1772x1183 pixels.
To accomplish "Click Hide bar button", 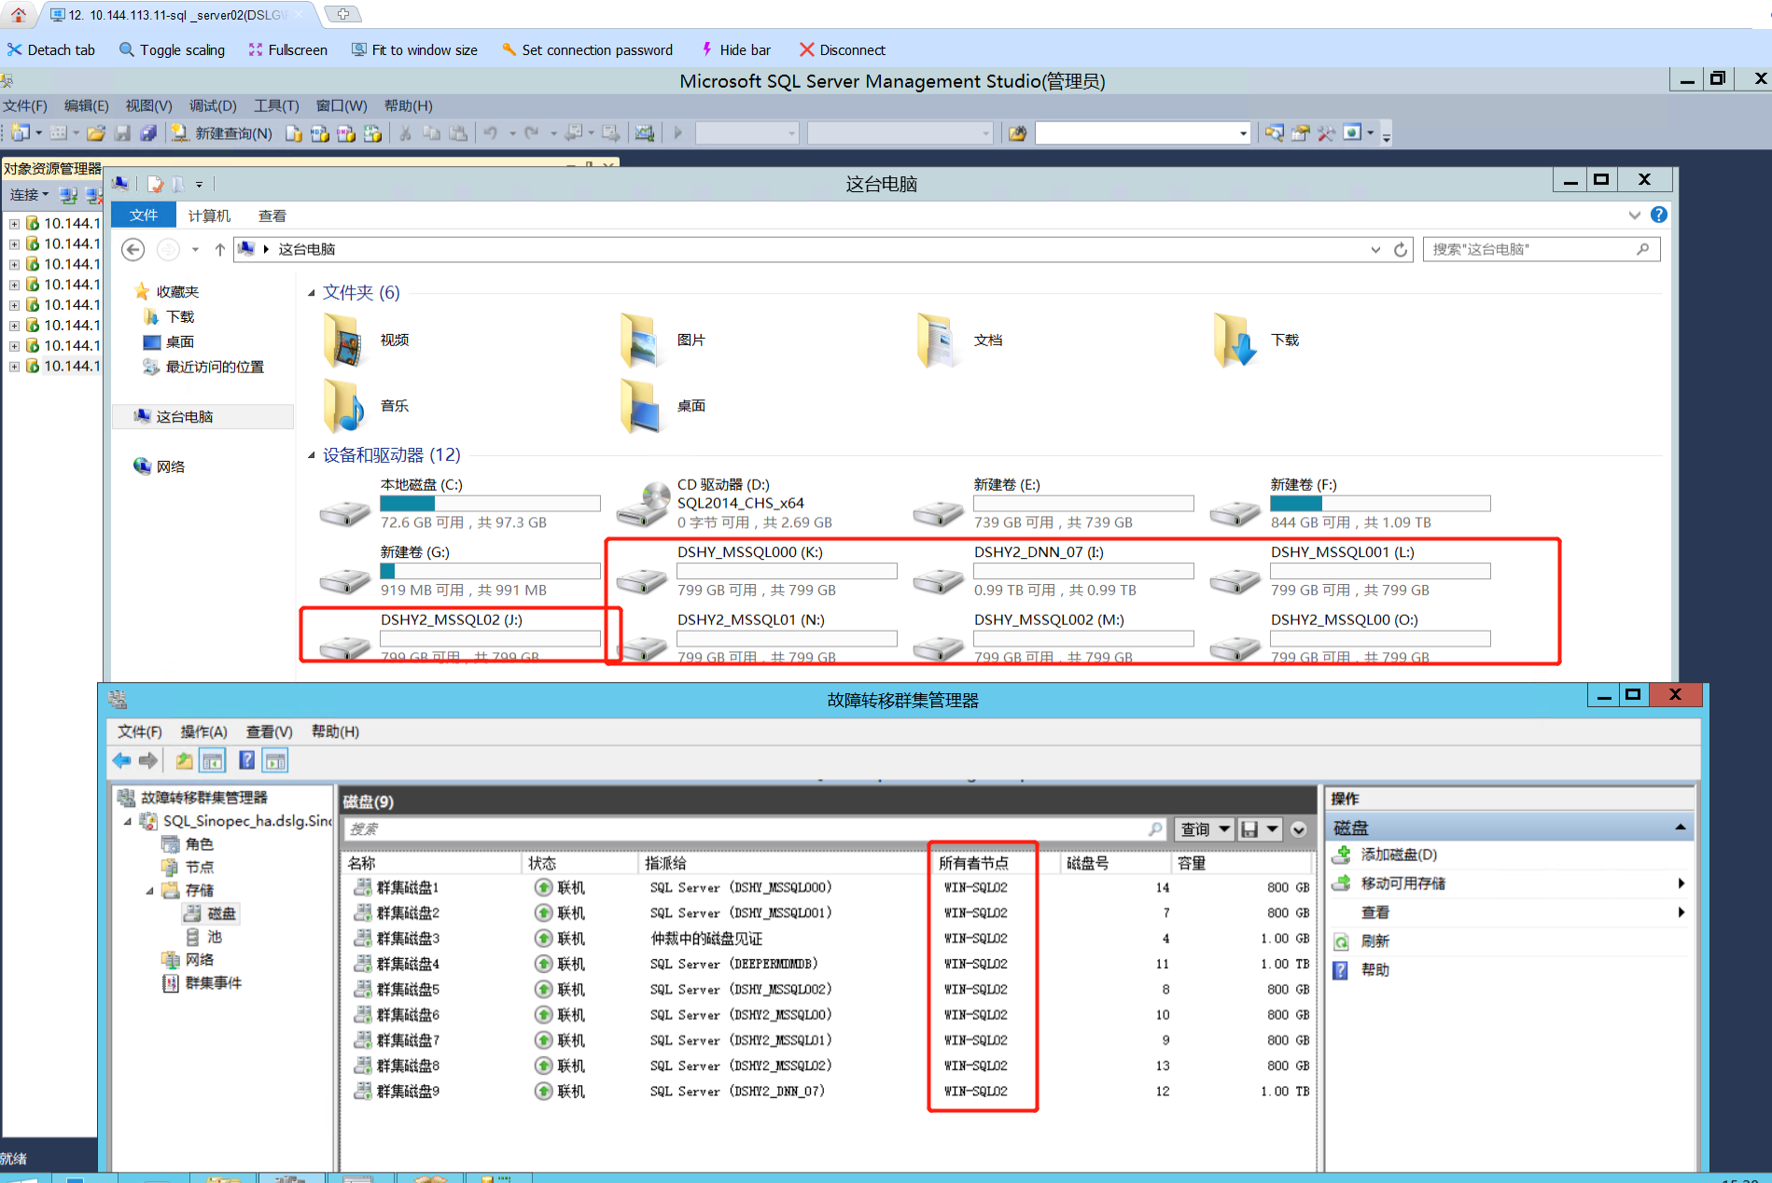I will tap(735, 50).
